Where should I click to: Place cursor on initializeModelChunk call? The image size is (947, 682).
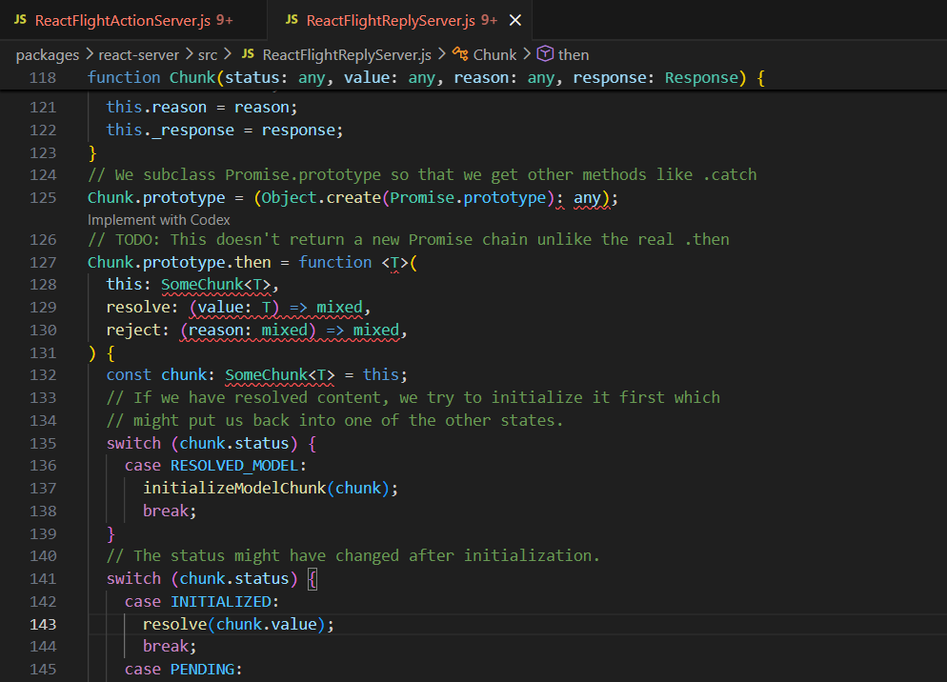(x=236, y=489)
